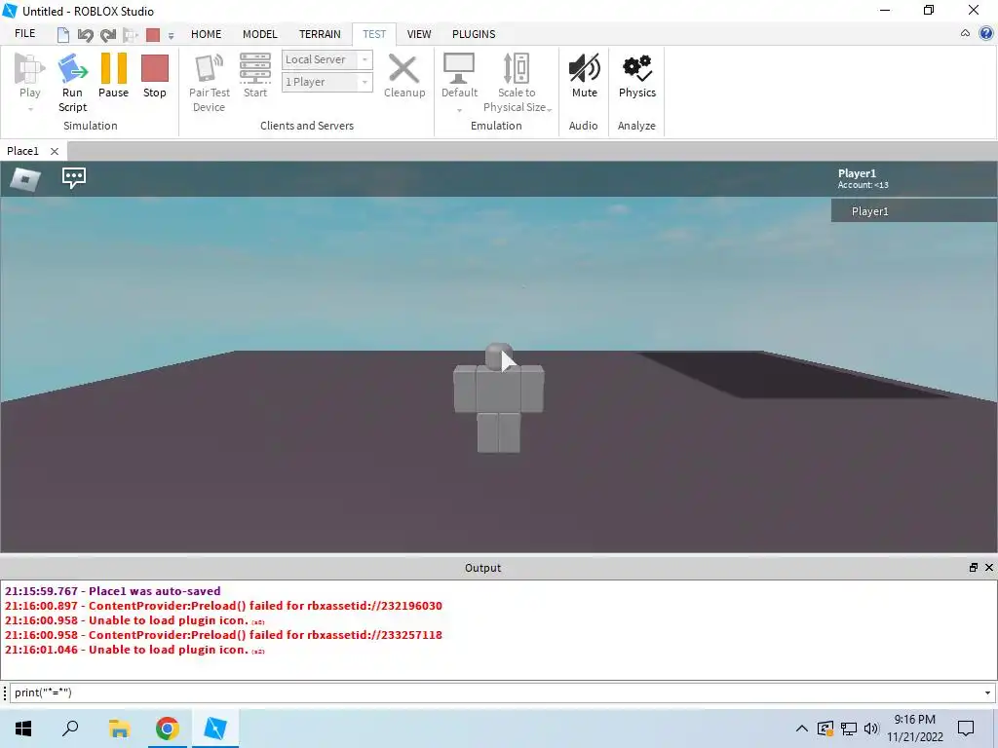Select the Place1 document tab
The width and height of the screenshot is (998, 748).
coord(23,151)
